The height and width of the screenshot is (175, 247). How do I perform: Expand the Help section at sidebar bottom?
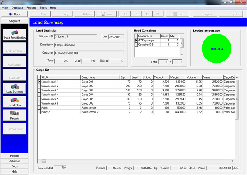[14, 172]
